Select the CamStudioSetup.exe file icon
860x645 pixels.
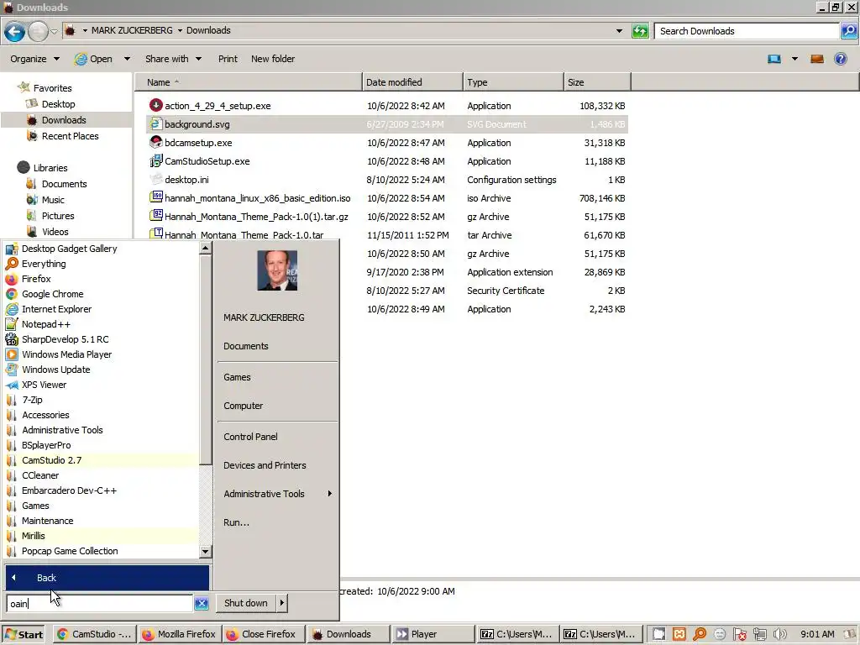tap(155, 160)
